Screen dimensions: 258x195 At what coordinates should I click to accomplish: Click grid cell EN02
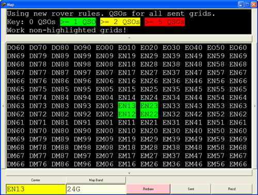pyautogui.click(x=105, y=114)
